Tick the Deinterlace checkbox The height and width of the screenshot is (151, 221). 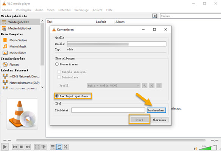click(59, 77)
